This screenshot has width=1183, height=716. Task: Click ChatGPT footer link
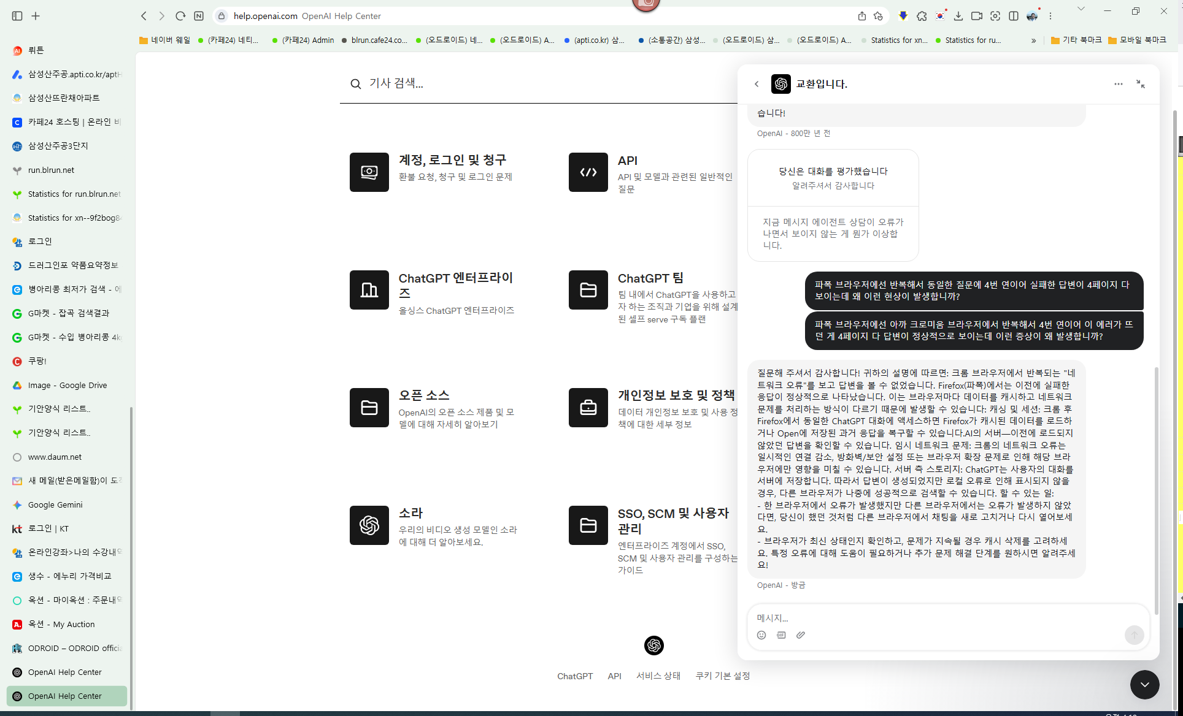pyautogui.click(x=575, y=676)
